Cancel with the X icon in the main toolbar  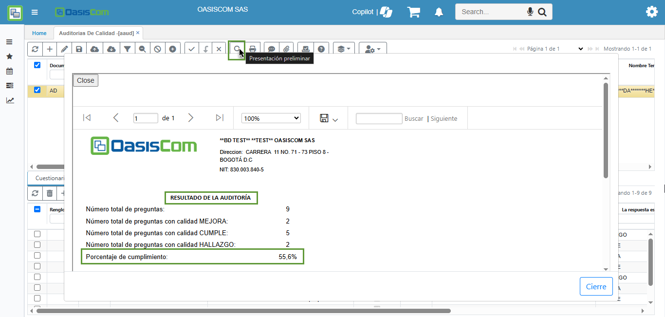tap(219, 49)
